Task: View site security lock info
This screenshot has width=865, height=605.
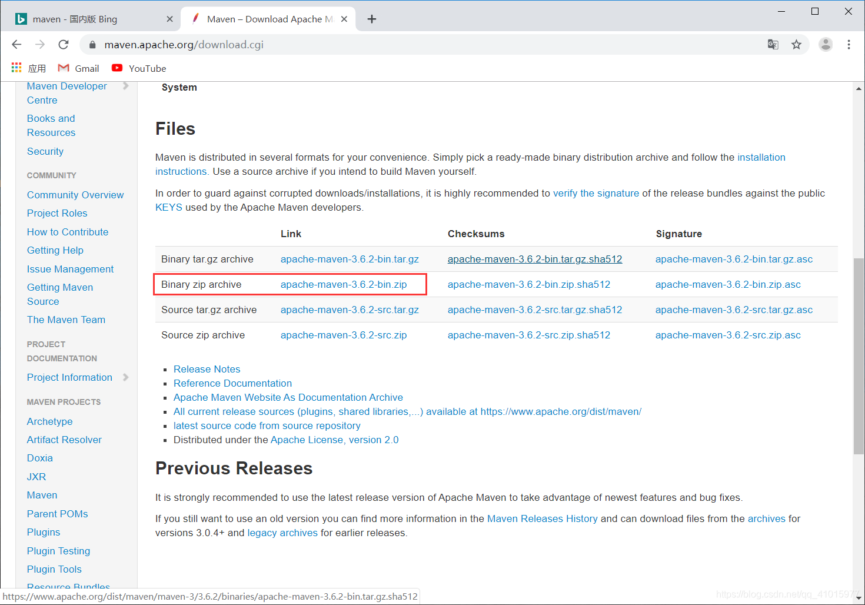Action: tap(92, 45)
